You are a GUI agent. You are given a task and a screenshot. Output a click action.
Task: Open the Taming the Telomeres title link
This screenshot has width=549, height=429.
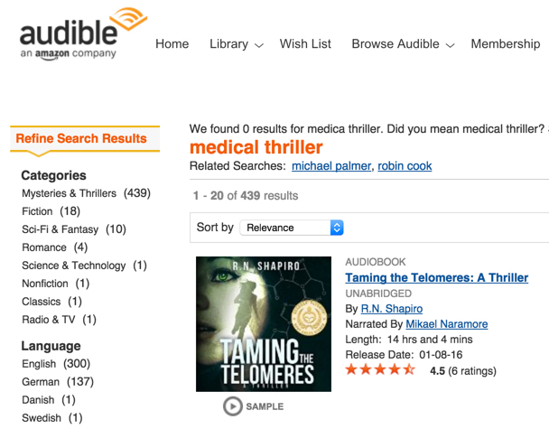[x=436, y=277]
